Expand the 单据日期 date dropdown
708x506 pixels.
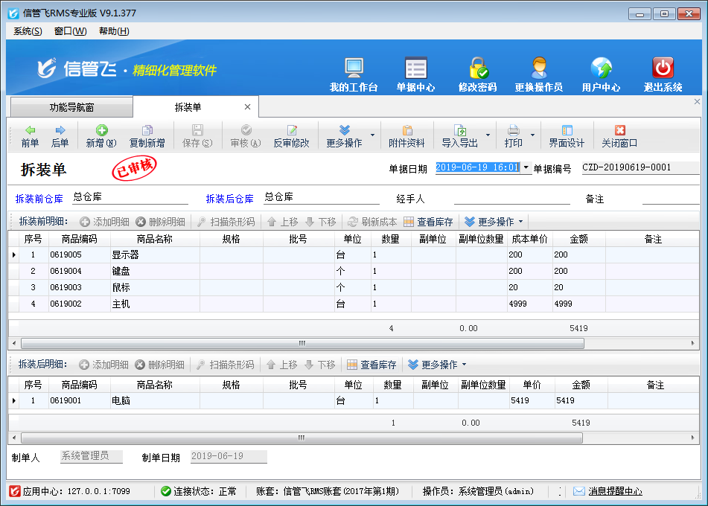[x=526, y=168]
